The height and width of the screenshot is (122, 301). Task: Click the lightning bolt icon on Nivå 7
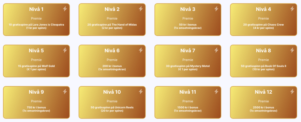pos(216,50)
